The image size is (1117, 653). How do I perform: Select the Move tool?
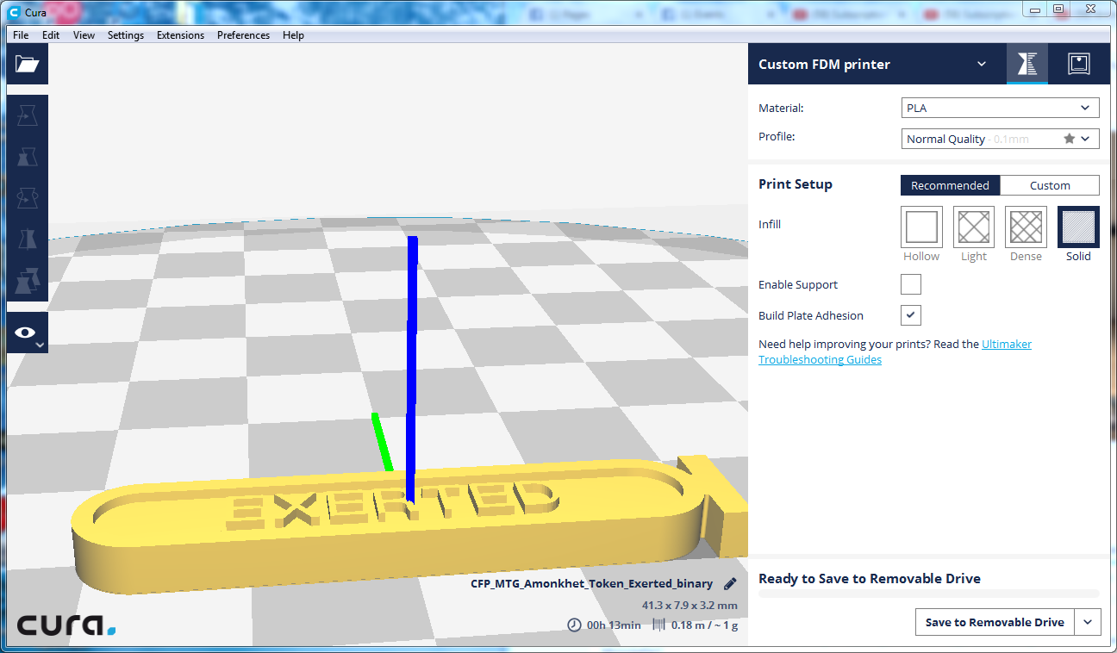28,115
